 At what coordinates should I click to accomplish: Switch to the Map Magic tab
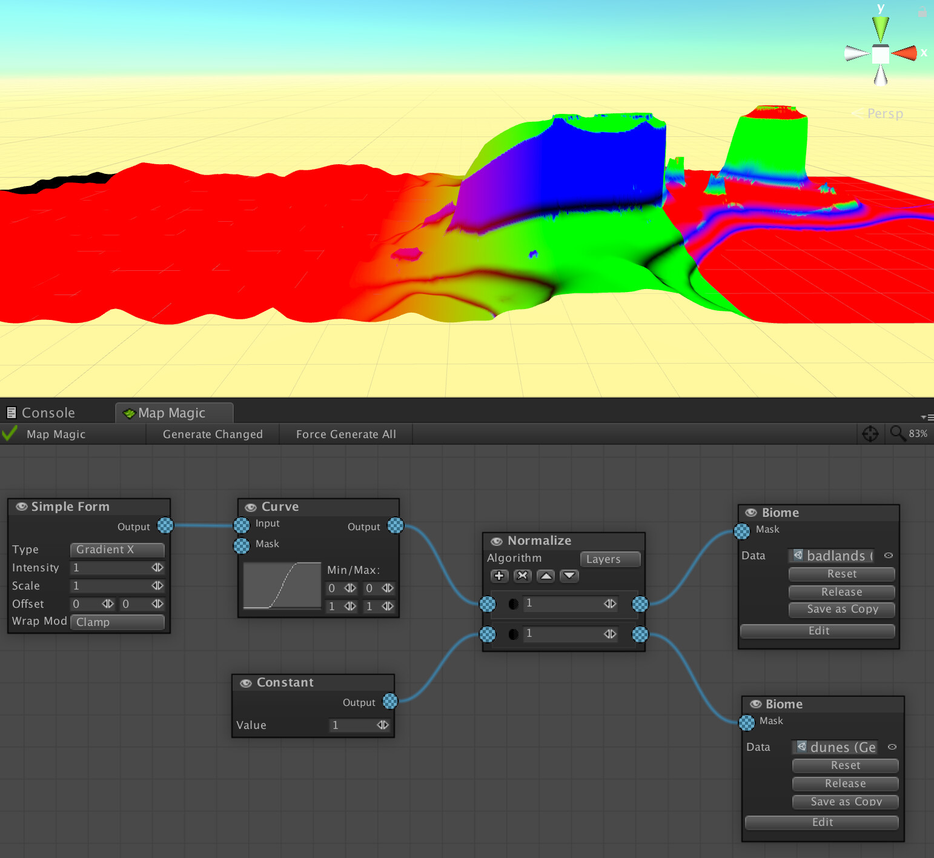click(x=174, y=412)
